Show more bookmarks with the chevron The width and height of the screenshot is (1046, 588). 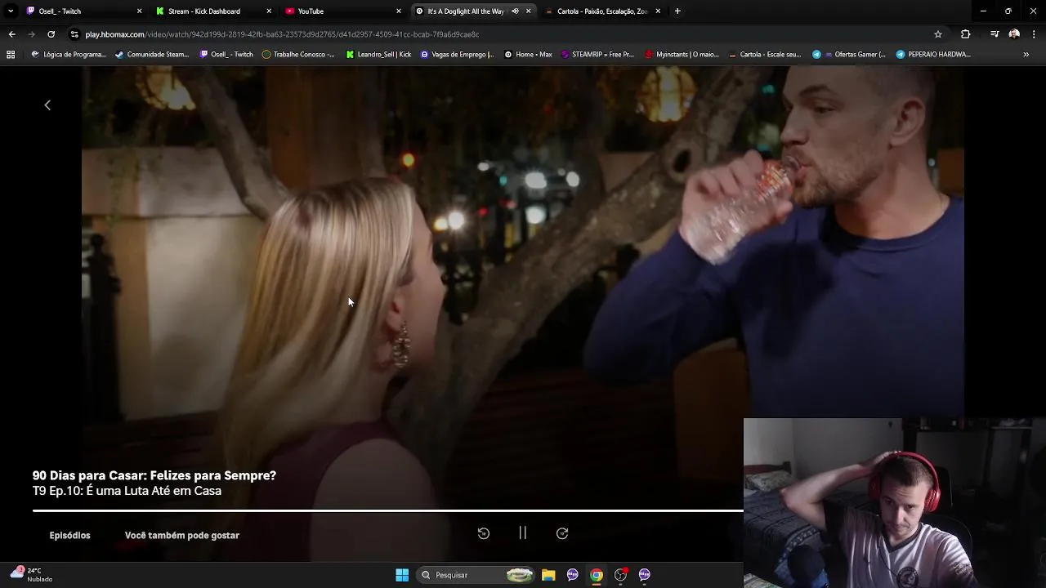pyautogui.click(x=1026, y=55)
